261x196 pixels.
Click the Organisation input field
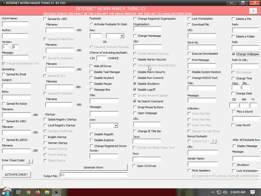pyautogui.click(x=148, y=29)
